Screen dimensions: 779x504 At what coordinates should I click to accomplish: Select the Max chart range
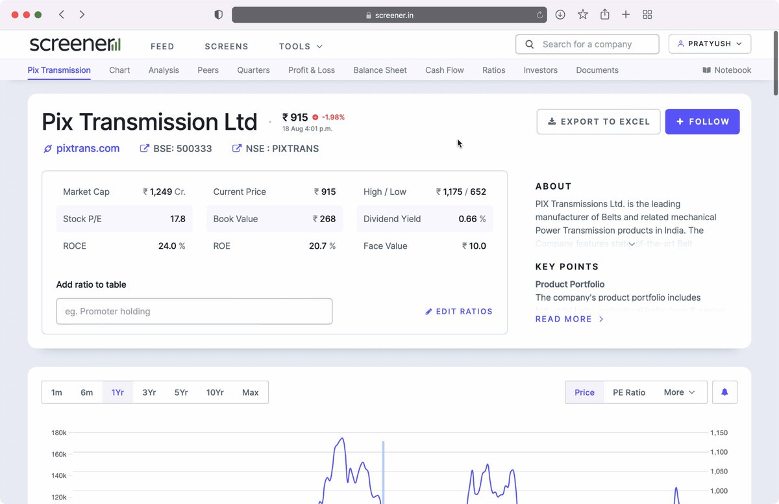pyautogui.click(x=250, y=392)
